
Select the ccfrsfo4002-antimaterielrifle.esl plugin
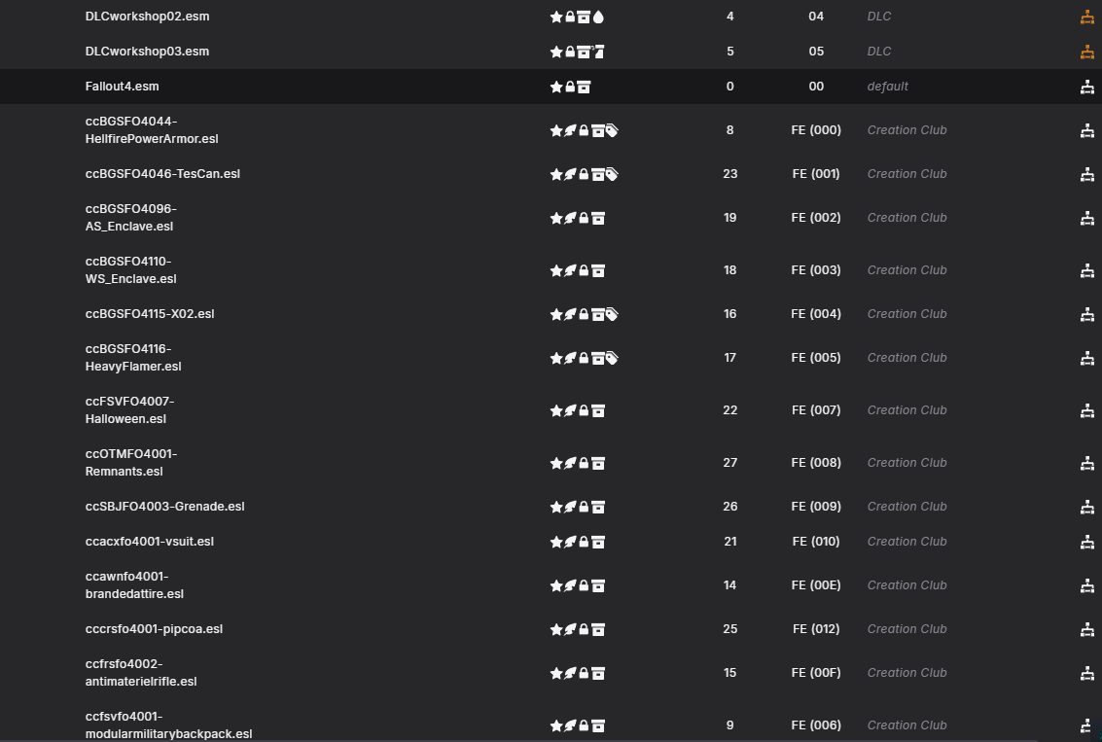(x=551, y=672)
